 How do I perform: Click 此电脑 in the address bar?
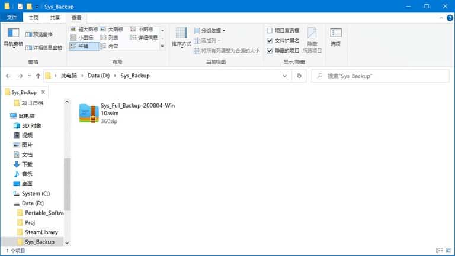click(x=69, y=76)
